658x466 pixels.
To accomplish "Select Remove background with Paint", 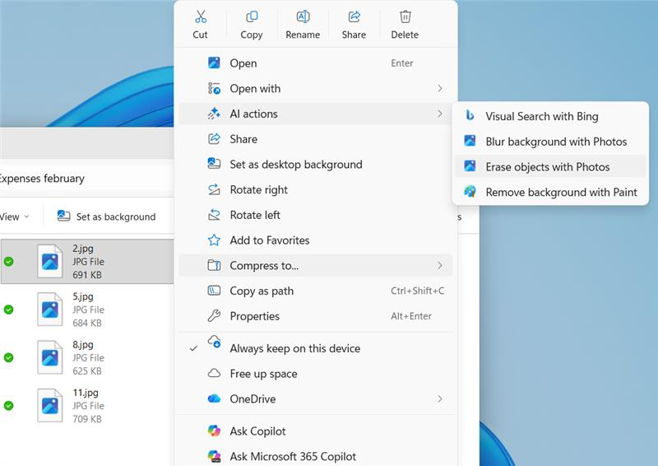I will pyautogui.click(x=550, y=192).
